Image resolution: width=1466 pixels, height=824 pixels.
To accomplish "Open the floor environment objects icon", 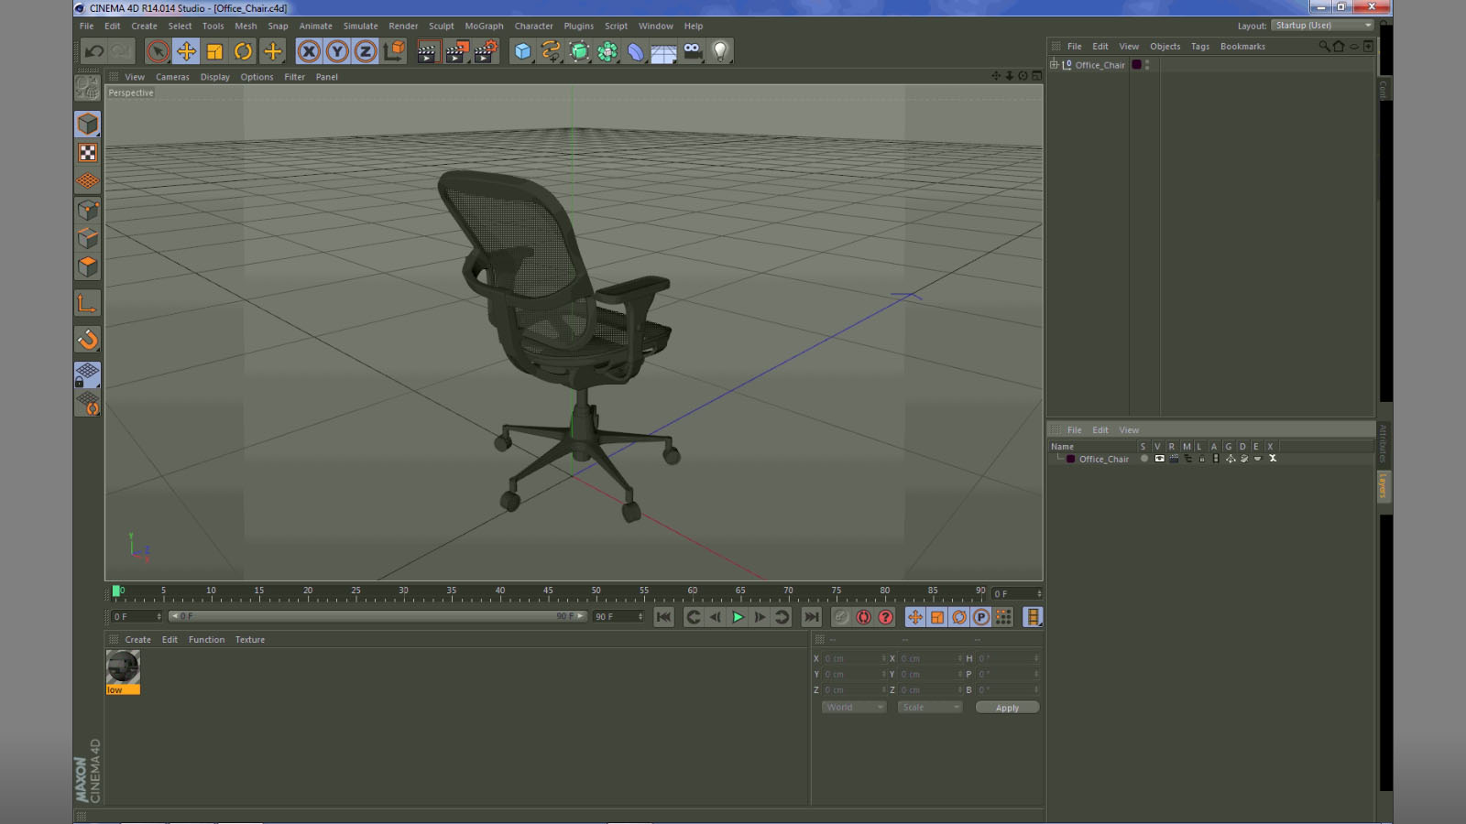I will pyautogui.click(x=663, y=51).
